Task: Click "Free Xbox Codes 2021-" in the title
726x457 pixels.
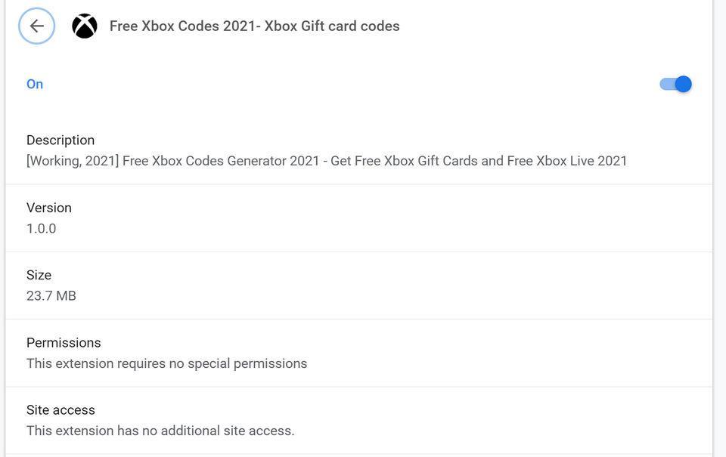Action: click(185, 26)
